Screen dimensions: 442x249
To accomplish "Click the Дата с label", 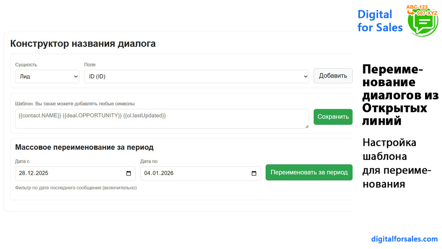I will [22, 161].
